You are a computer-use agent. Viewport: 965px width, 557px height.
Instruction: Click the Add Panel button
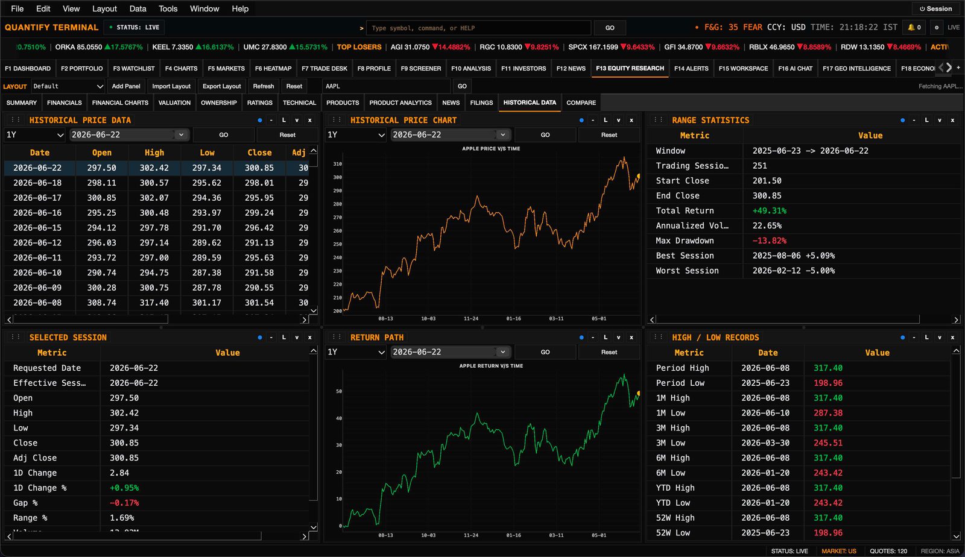tap(126, 86)
